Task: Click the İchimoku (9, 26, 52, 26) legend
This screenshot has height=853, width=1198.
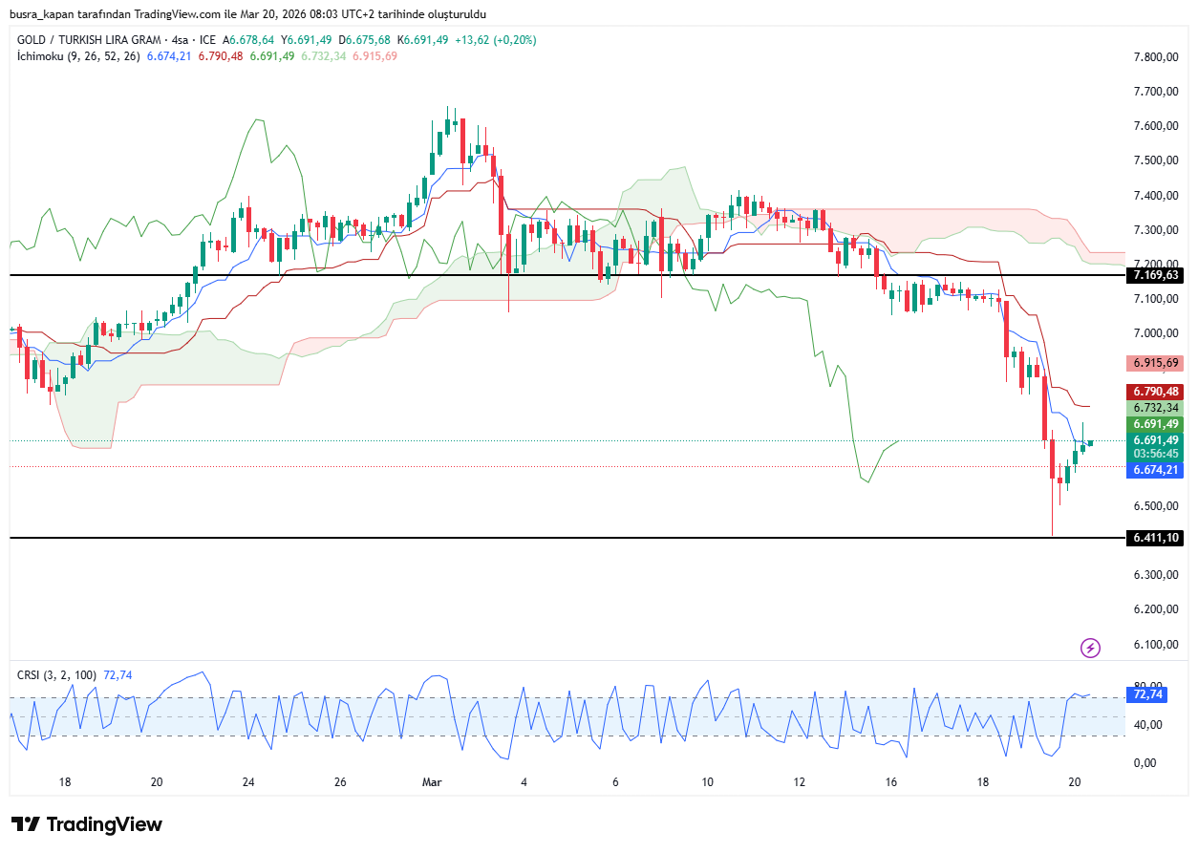Action: (78, 56)
